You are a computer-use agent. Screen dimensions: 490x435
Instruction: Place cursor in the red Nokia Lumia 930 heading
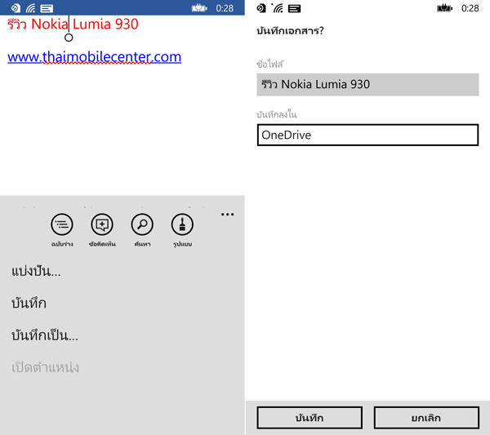pos(73,24)
